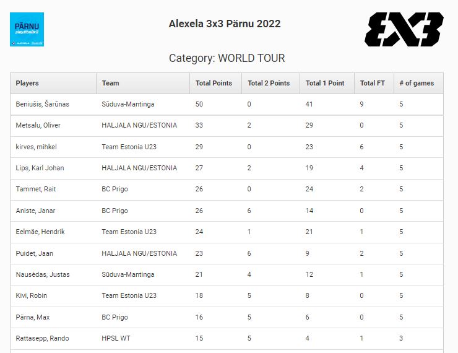Screen dimensions: 458x353
Task: Select Lips, Karl Johan row name
Action: 40,168
